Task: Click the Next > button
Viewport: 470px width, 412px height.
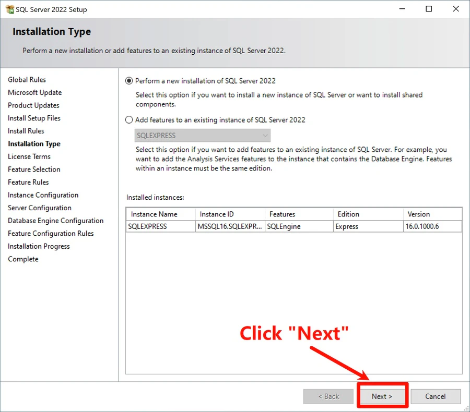Action: [x=382, y=396]
